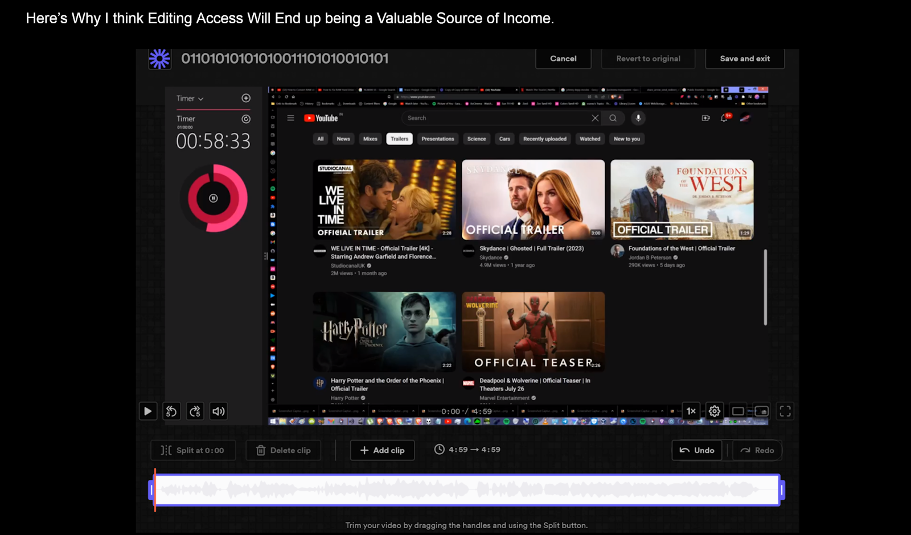Click the StudiocanalUK channel name

pyautogui.click(x=348, y=266)
